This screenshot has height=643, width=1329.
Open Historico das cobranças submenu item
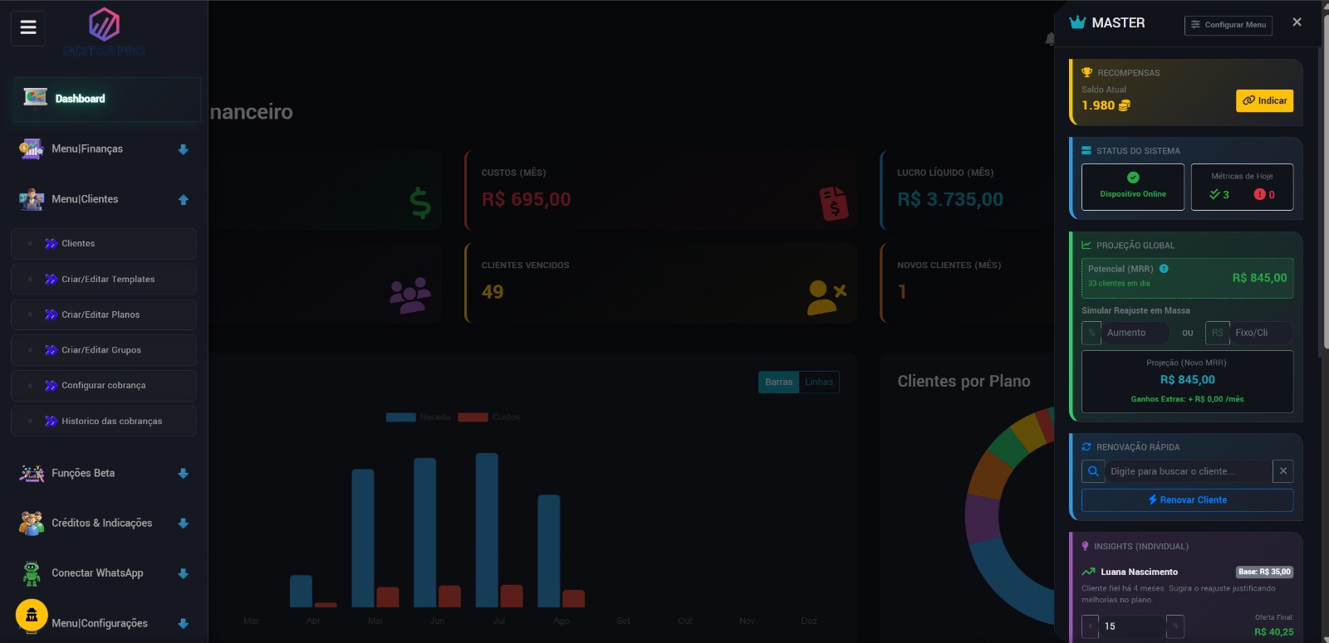104,421
